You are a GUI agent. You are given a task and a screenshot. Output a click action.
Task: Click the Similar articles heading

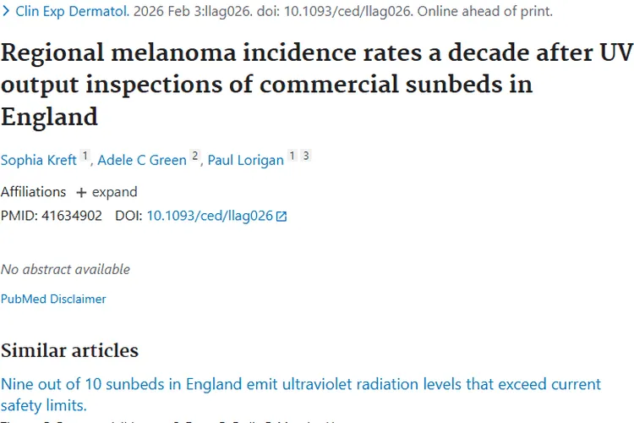pyautogui.click(x=69, y=350)
